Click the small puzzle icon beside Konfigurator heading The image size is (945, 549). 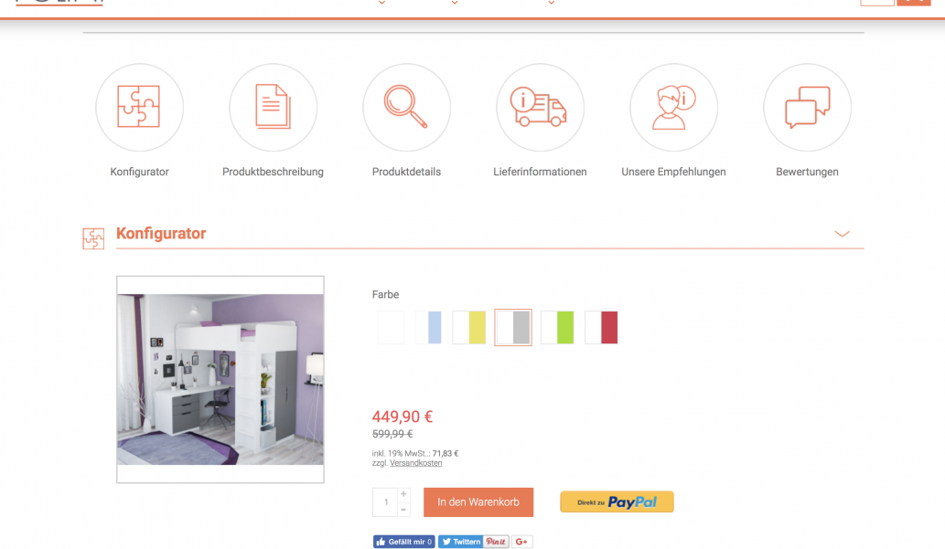[93, 238]
